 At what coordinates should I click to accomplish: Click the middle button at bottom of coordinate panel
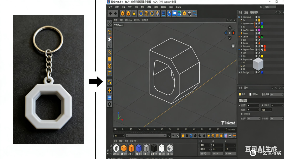tap(217, 153)
